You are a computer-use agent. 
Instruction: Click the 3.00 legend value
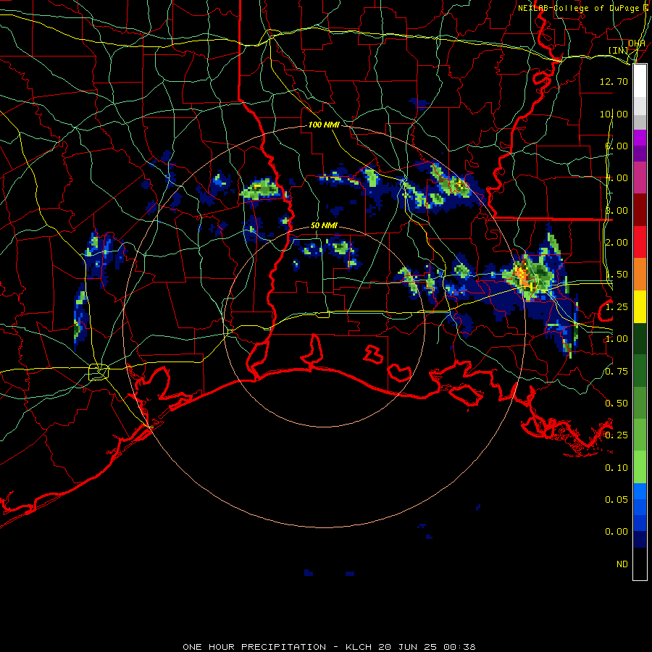point(617,210)
